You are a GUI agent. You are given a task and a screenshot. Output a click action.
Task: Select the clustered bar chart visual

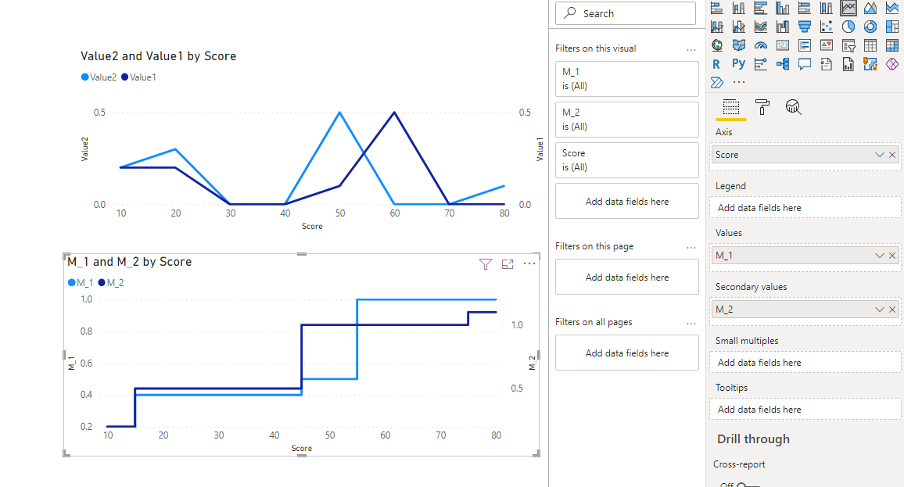(x=760, y=8)
